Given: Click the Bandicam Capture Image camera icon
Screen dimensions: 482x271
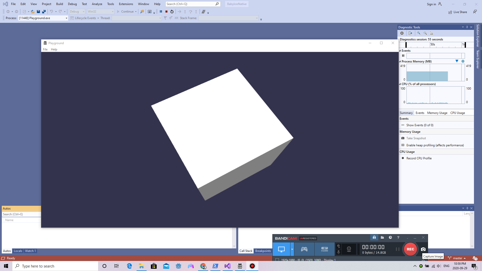Looking at the screenshot, I should [x=423, y=249].
